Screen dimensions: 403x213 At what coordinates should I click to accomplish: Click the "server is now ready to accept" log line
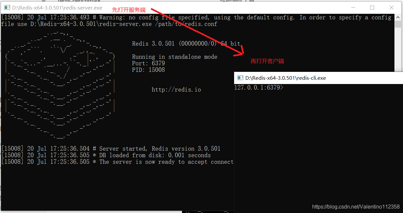pyautogui.click(x=117, y=162)
